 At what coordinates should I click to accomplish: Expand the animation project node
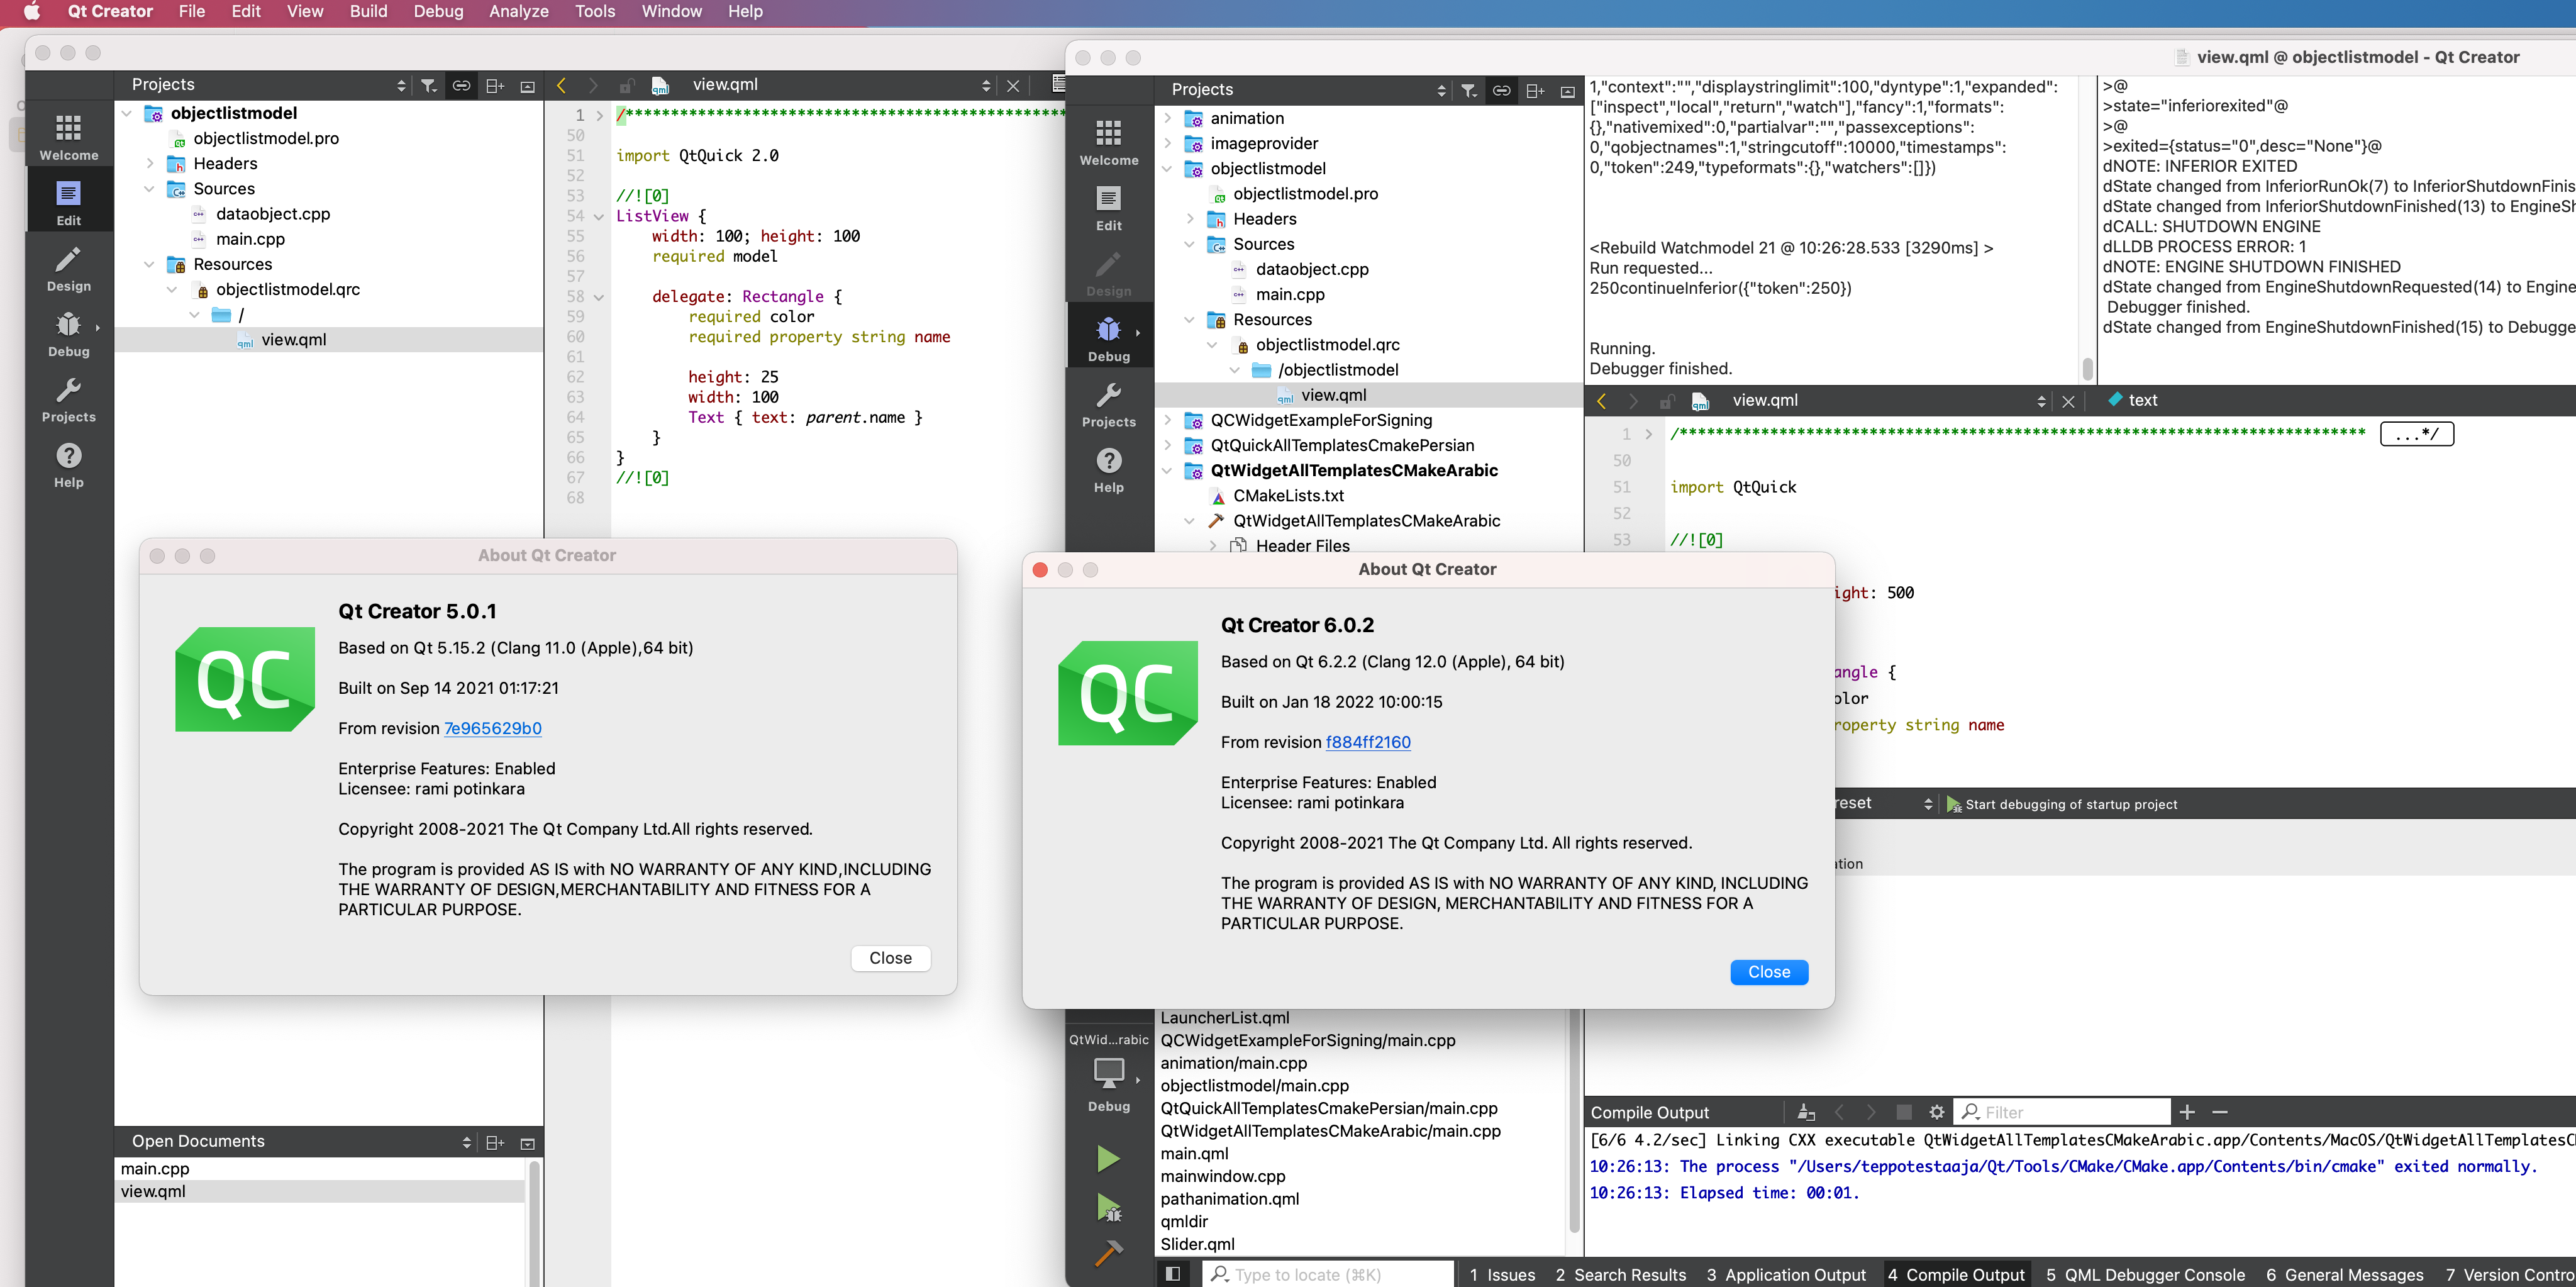(1167, 118)
